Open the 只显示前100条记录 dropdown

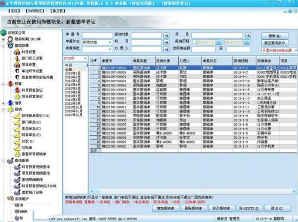tap(296, 51)
